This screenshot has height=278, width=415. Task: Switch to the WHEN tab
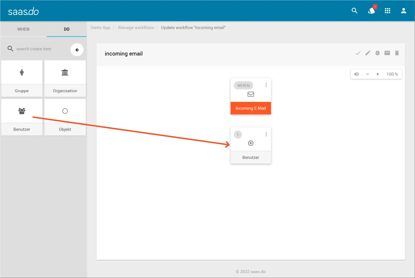(x=23, y=29)
